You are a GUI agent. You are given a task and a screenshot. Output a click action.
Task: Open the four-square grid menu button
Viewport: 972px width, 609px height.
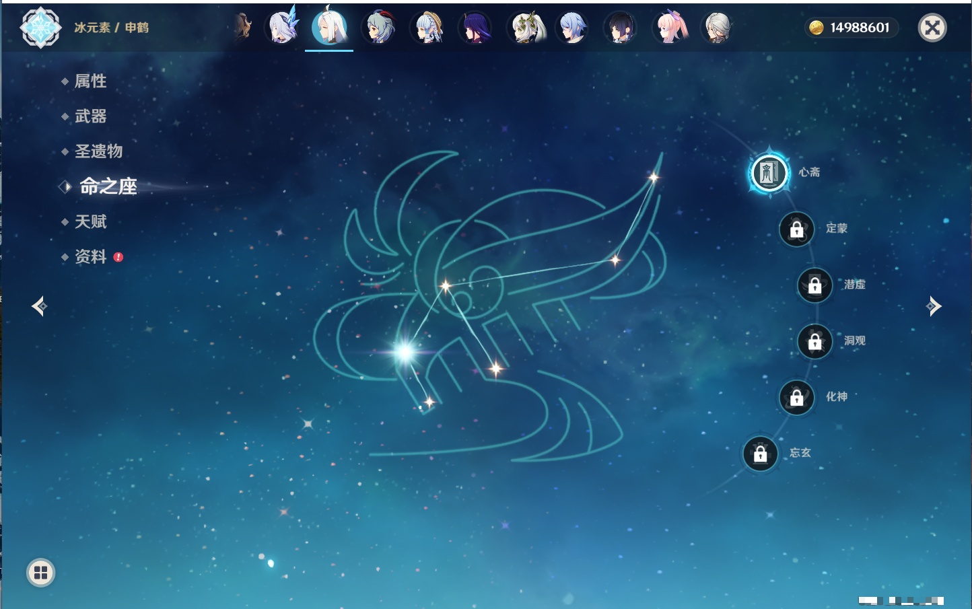[x=40, y=573]
